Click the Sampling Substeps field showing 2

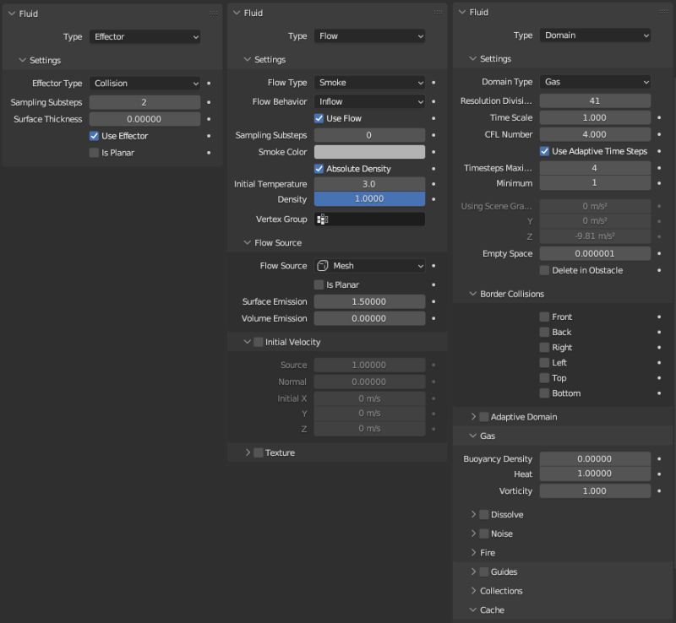[144, 102]
